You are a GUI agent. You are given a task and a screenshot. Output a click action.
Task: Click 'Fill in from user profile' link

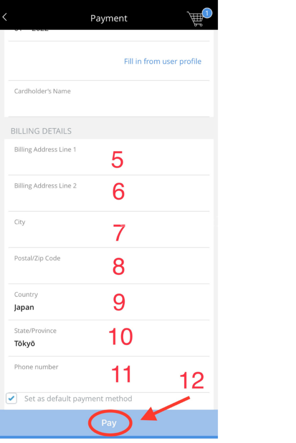click(x=163, y=61)
